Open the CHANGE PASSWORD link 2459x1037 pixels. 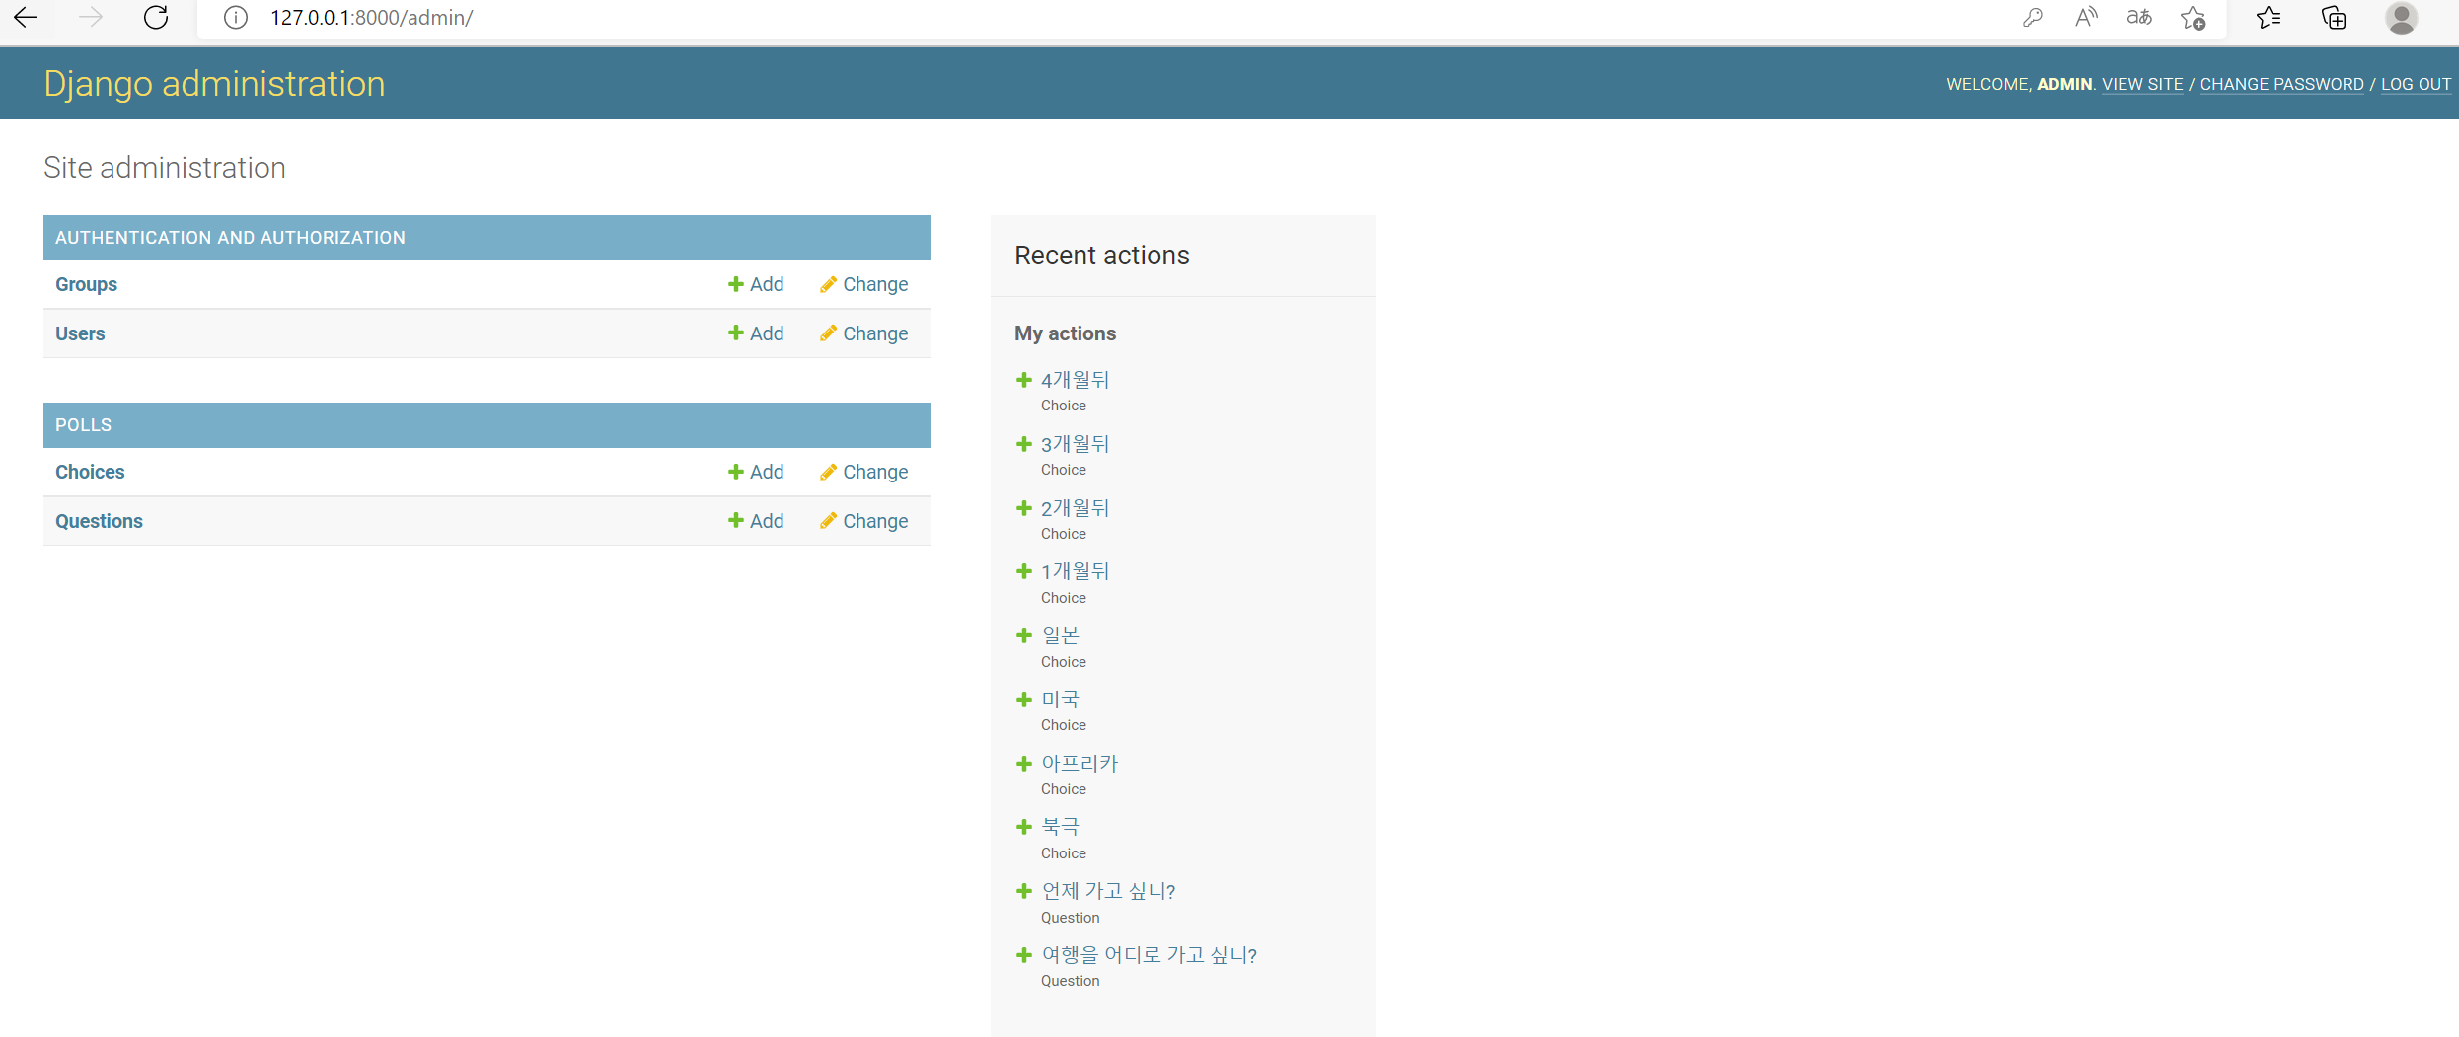2281,84
